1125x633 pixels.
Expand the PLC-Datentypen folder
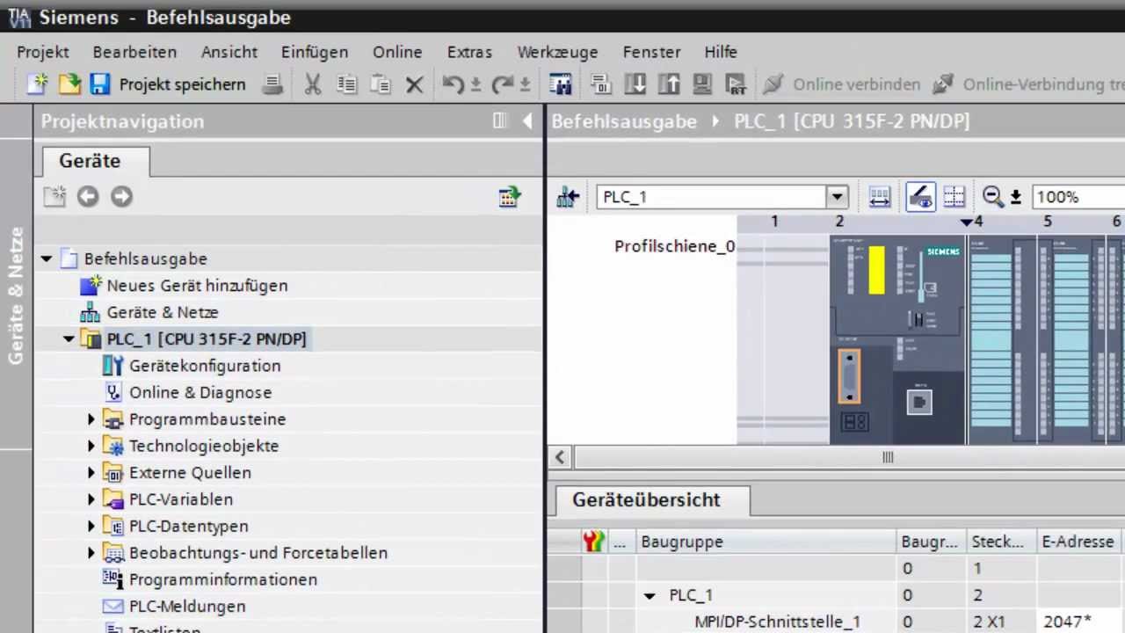tap(91, 527)
